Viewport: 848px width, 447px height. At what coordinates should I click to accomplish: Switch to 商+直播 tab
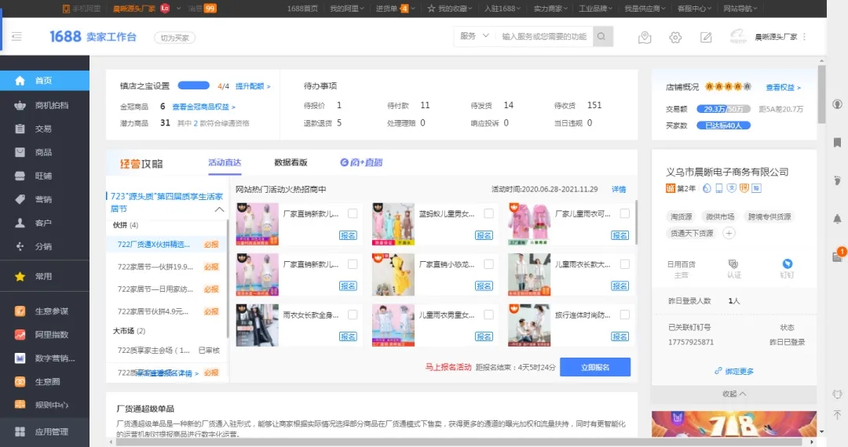click(361, 162)
